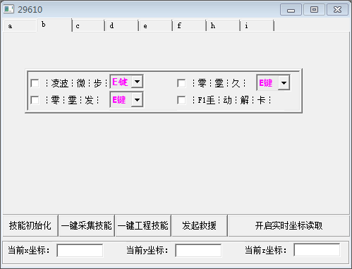Image resolution: width=352 pixels, height=269 pixels.
Task: Toggle the 零霊发 checkbox
Action: point(35,100)
